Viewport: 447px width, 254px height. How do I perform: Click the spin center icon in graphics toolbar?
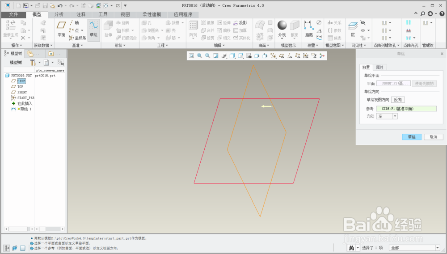pyautogui.click(x=322, y=56)
